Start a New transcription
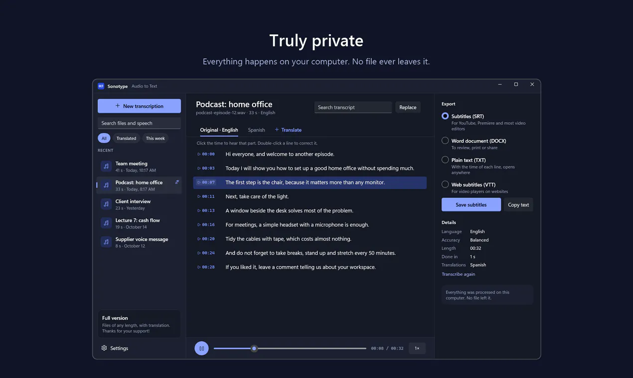The image size is (633, 378). point(139,106)
